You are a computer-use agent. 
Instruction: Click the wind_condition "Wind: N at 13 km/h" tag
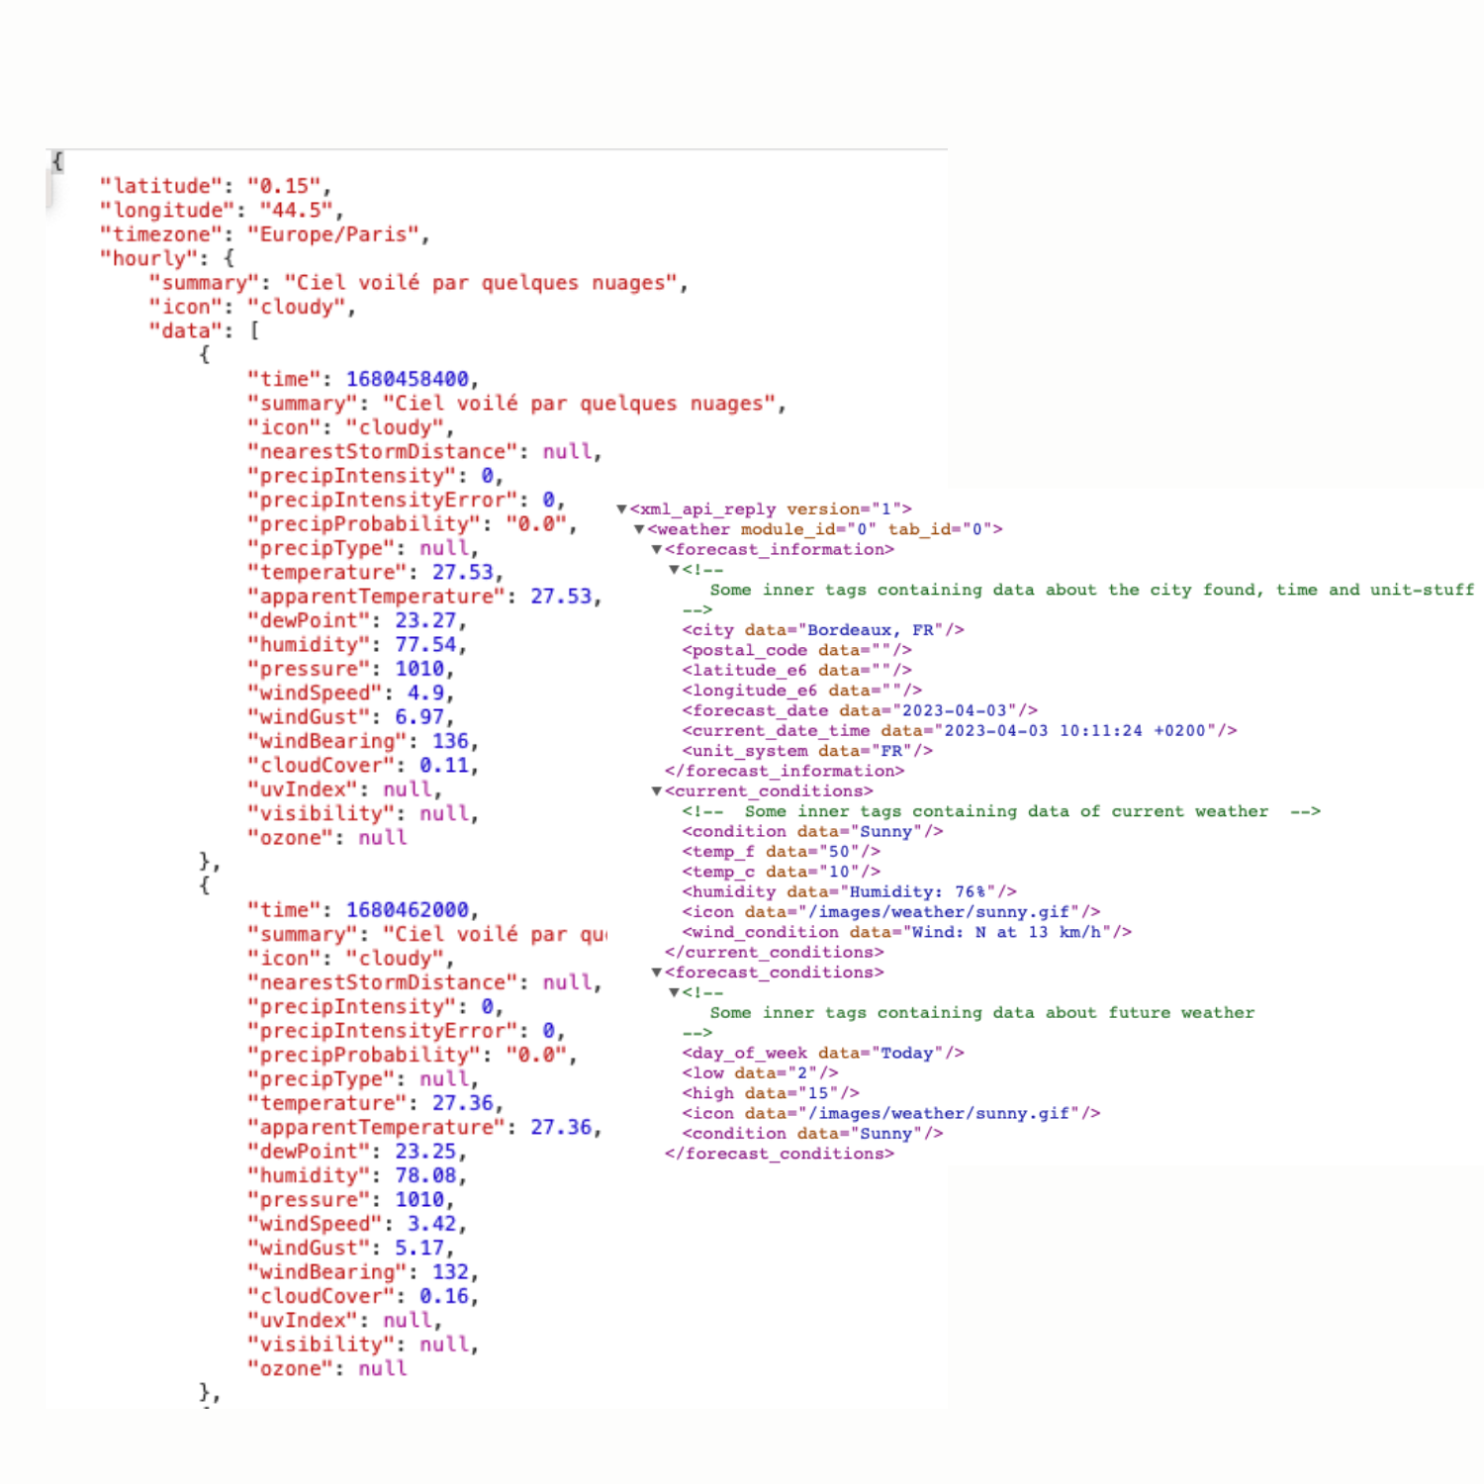[x=907, y=932]
